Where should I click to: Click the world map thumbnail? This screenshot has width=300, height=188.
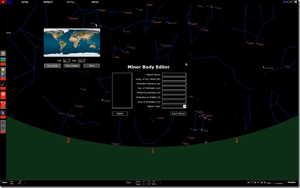(x=72, y=42)
